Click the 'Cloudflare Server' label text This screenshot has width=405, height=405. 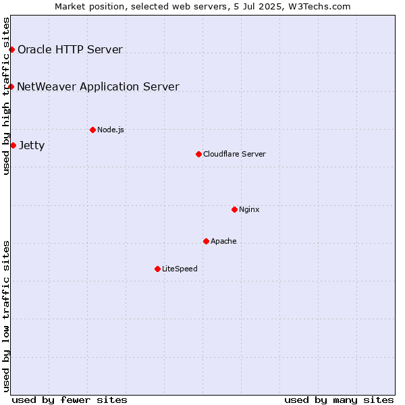(234, 154)
